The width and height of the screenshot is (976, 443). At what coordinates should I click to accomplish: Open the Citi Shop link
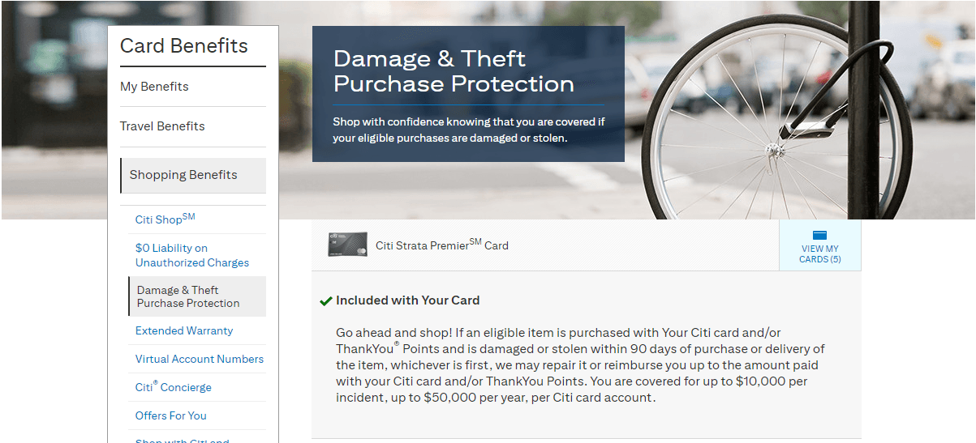(x=165, y=219)
